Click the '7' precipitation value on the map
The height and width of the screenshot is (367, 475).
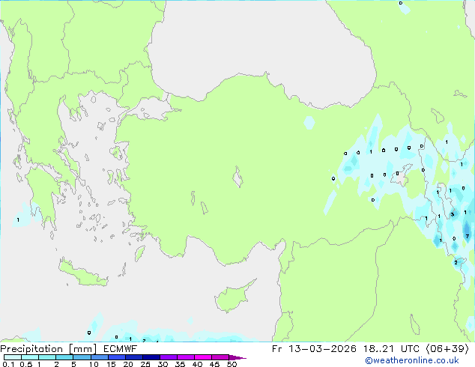(x=467, y=236)
